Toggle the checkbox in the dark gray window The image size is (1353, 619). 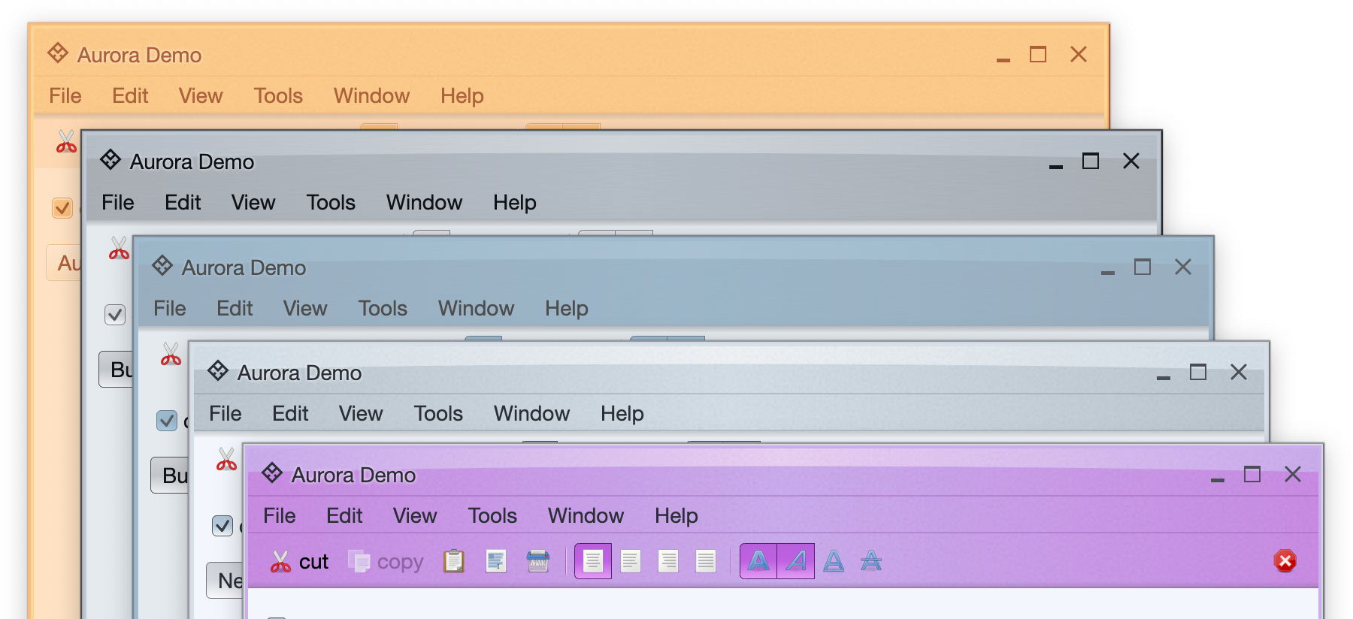click(115, 315)
